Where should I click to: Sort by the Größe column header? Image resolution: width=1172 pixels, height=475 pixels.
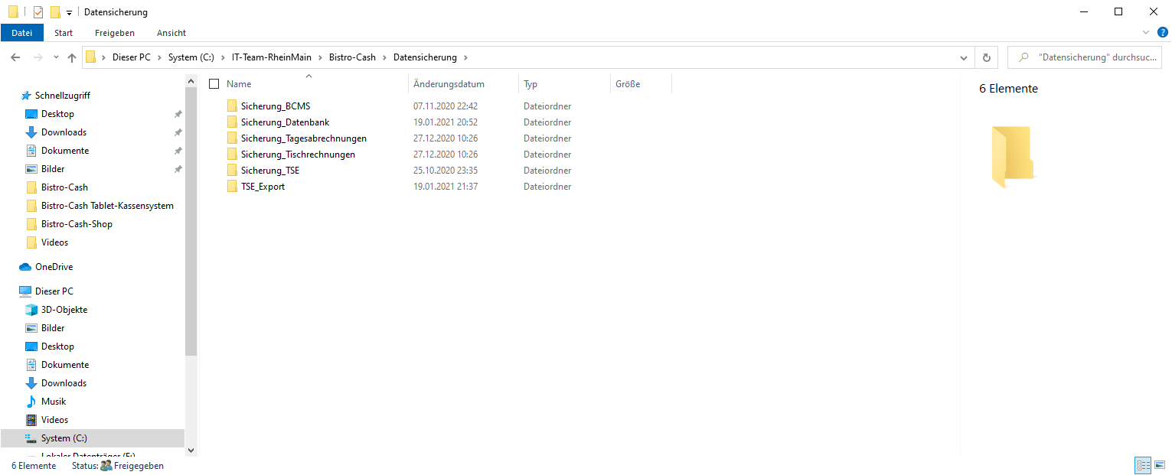point(628,84)
